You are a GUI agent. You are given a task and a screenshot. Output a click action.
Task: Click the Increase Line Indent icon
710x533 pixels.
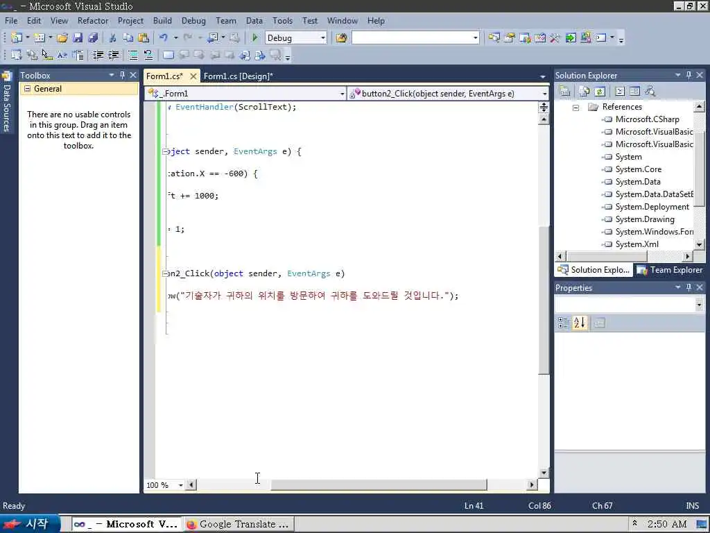click(114, 56)
